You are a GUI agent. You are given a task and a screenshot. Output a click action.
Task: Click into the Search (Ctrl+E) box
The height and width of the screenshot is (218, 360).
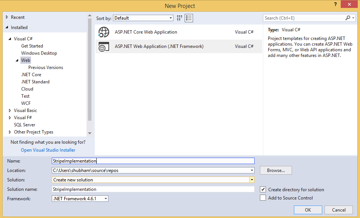304,18
